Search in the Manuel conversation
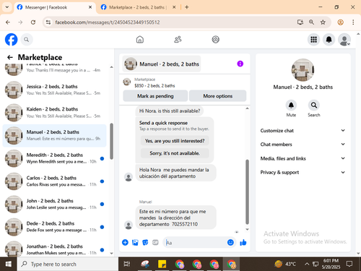361x271 pixels. click(314, 106)
